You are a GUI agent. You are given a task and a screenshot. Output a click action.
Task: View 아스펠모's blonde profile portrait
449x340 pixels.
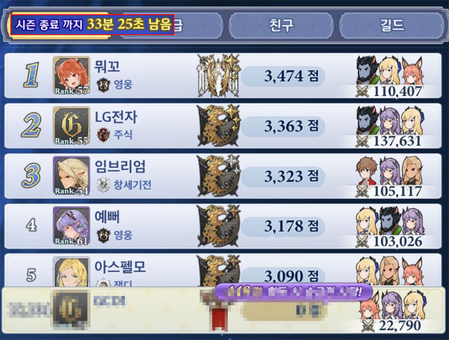click(x=71, y=272)
